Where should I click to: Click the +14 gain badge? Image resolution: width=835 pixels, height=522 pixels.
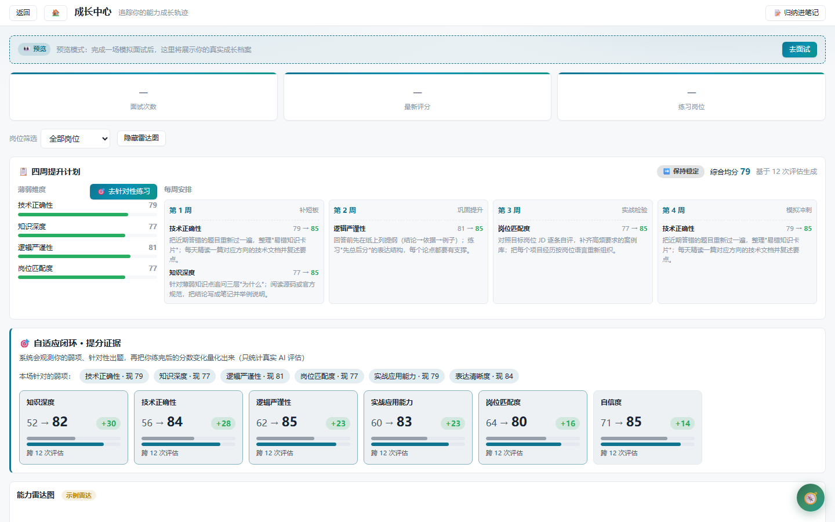pos(682,423)
